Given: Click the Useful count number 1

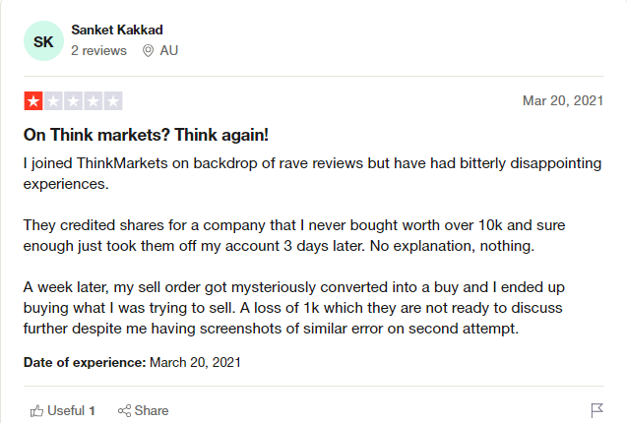Looking at the screenshot, I should click(x=92, y=411).
